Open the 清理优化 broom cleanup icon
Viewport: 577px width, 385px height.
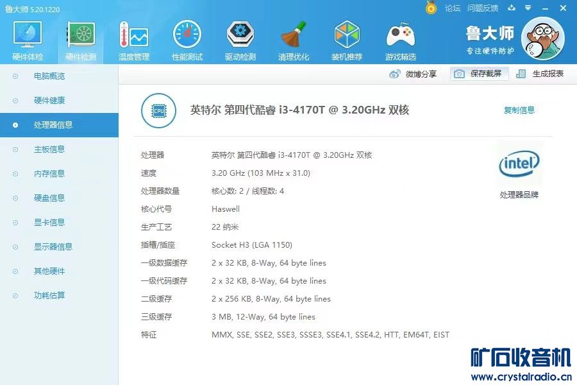[293, 40]
